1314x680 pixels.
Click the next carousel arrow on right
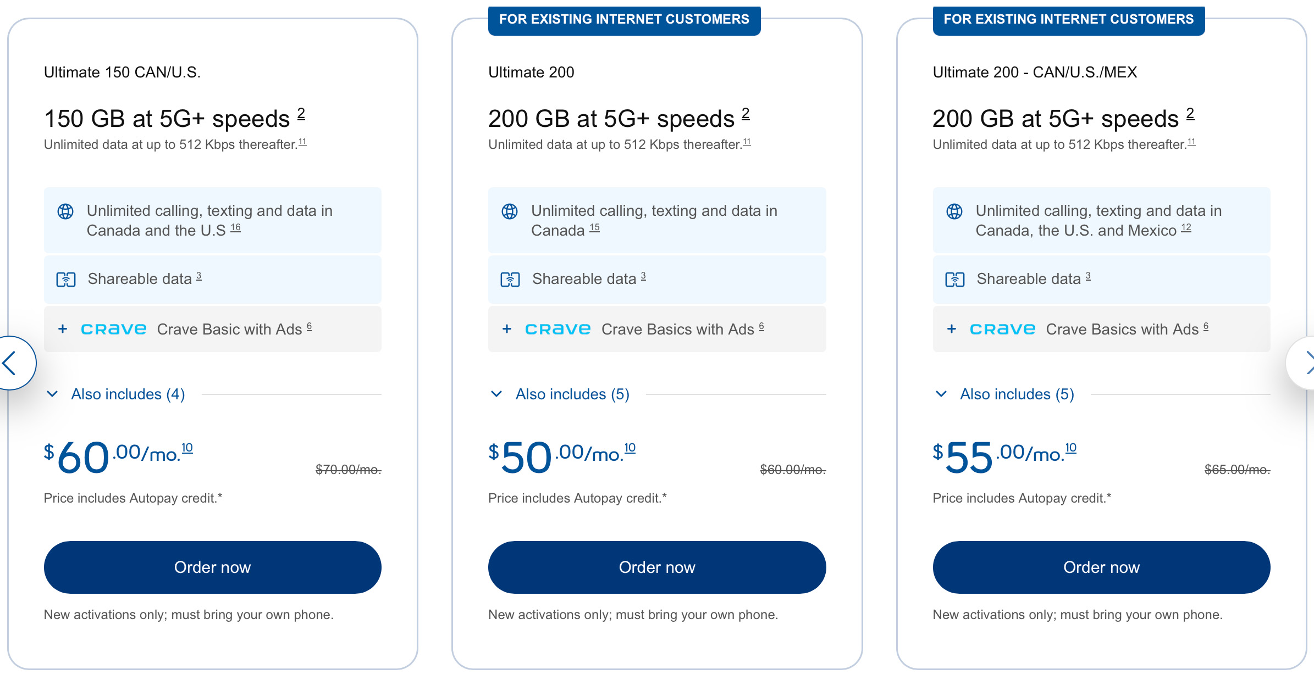[x=1305, y=363]
